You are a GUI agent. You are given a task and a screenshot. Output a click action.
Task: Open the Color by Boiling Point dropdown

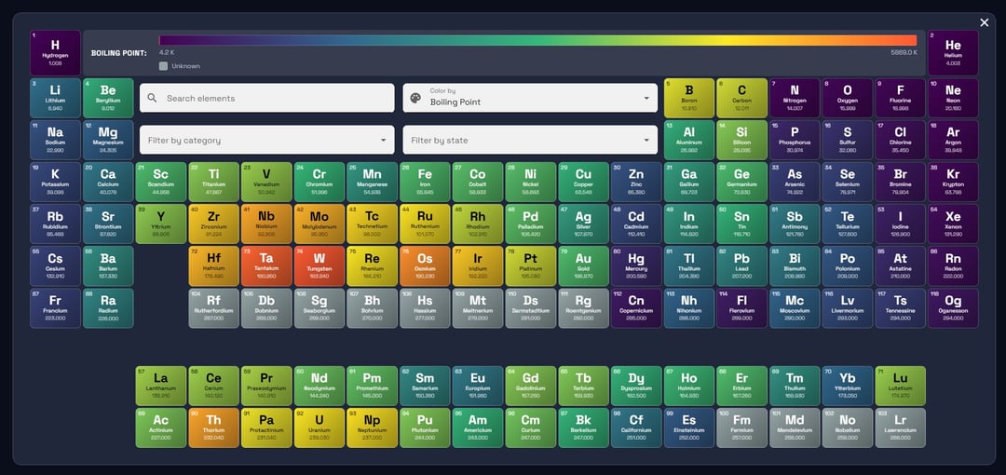528,98
